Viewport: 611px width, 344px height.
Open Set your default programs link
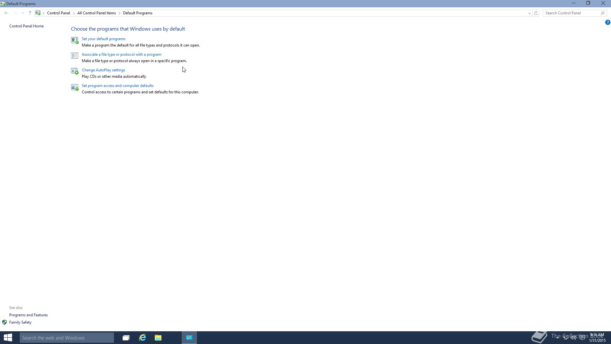click(x=103, y=39)
